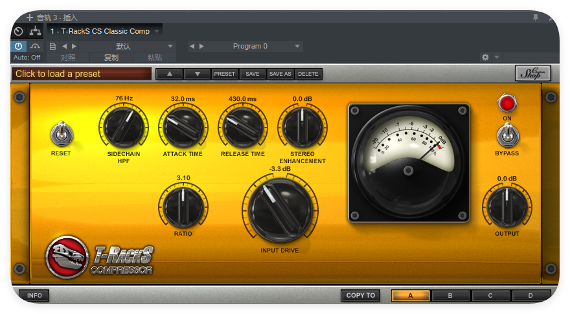The width and height of the screenshot is (570, 314).
Task: Click the SAVE AS button
Action: pos(280,74)
